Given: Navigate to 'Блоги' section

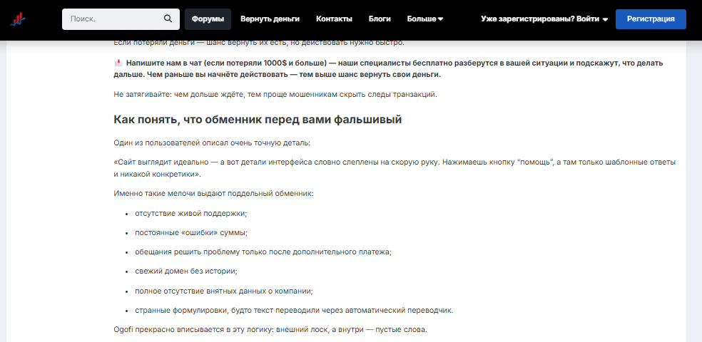Looking at the screenshot, I should (380, 19).
